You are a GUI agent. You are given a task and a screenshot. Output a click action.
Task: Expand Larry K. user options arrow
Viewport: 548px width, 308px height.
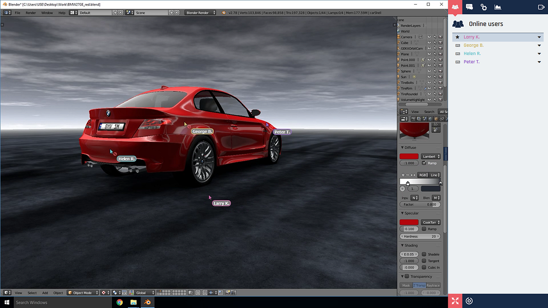click(x=539, y=37)
